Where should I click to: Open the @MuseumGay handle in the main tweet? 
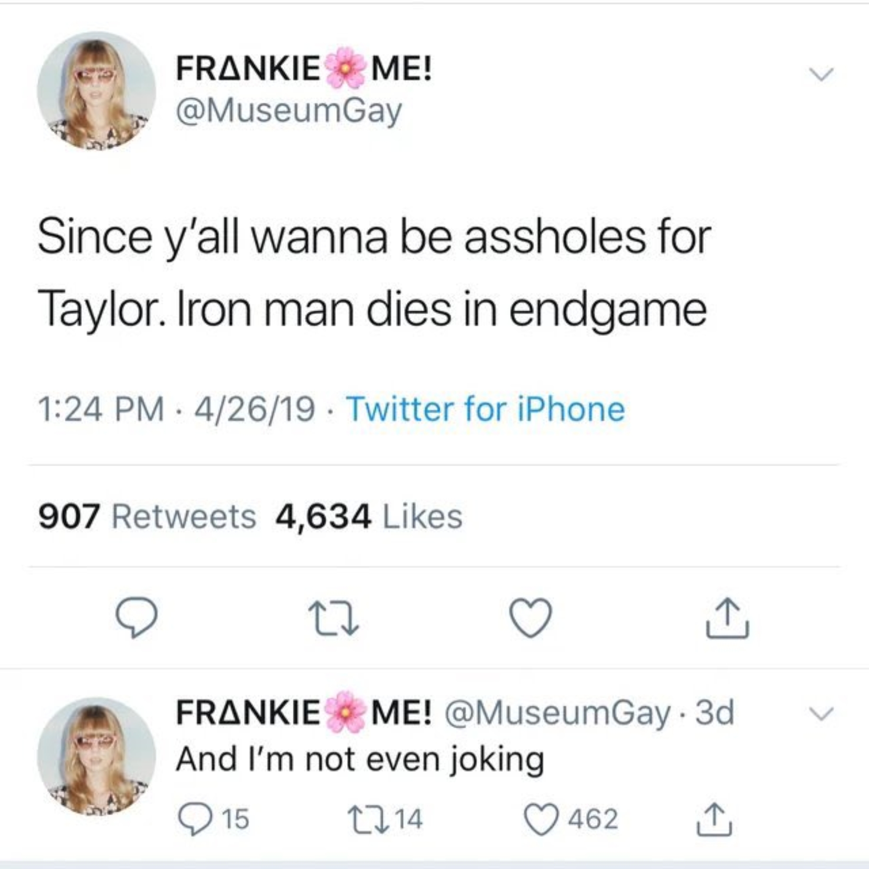coord(289,111)
